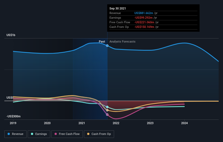Click the 2024 x-axis label
This screenshot has height=142, width=223.
click(x=184, y=123)
